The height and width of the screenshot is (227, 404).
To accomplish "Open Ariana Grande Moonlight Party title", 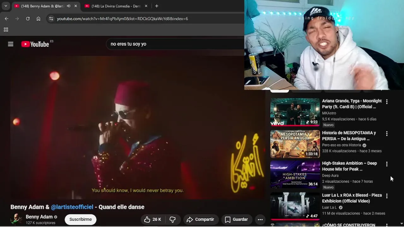I will click(x=352, y=104).
